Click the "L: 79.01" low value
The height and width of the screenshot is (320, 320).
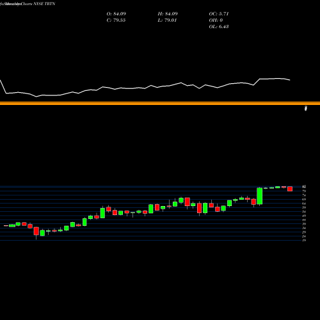coord(167,20)
